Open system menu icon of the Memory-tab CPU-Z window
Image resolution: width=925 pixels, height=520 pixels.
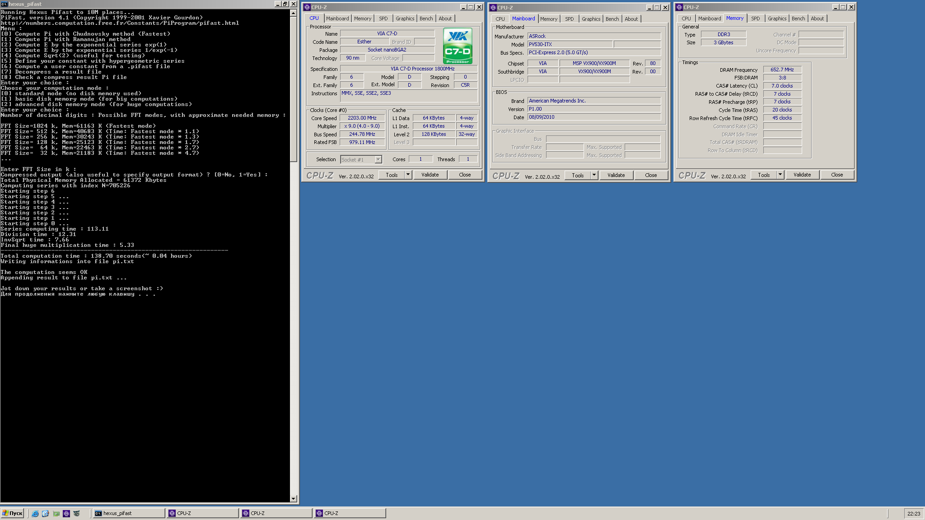tap(679, 7)
